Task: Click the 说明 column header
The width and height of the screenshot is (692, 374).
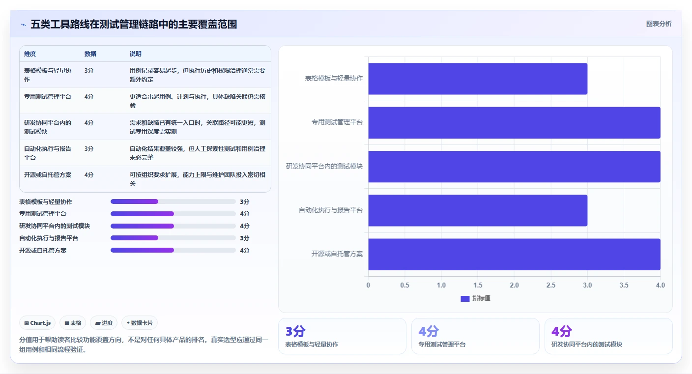Action: 136,54
